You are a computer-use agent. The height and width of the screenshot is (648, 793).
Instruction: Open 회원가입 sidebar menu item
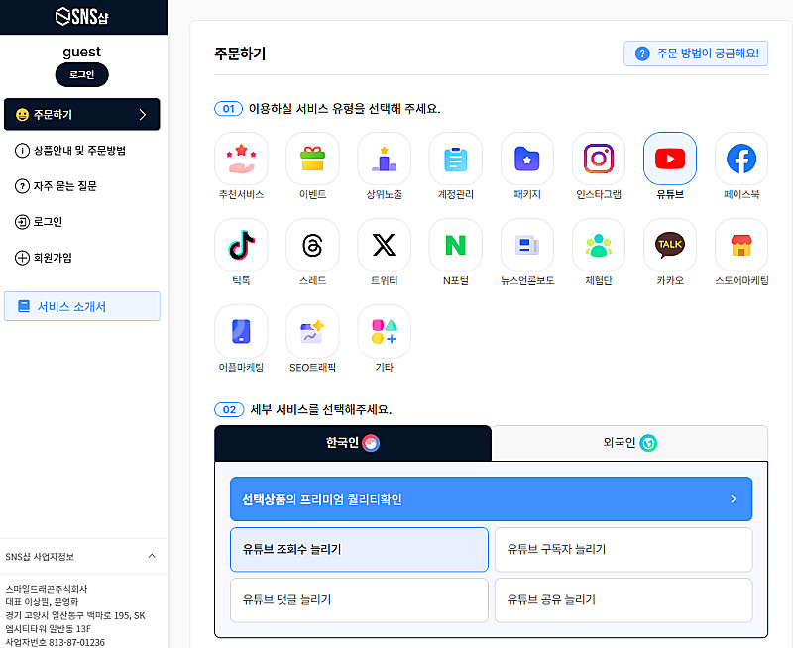coord(44,258)
